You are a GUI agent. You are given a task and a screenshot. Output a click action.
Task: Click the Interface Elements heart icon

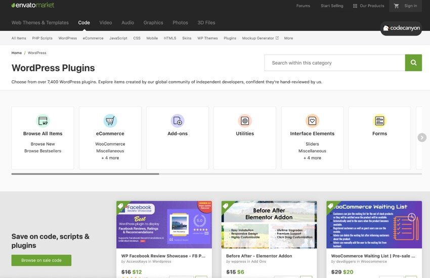point(312,121)
